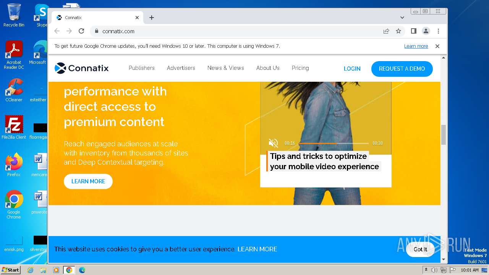Go back with the browser back arrow
Viewport: 489px width, 275px height.
point(57,31)
